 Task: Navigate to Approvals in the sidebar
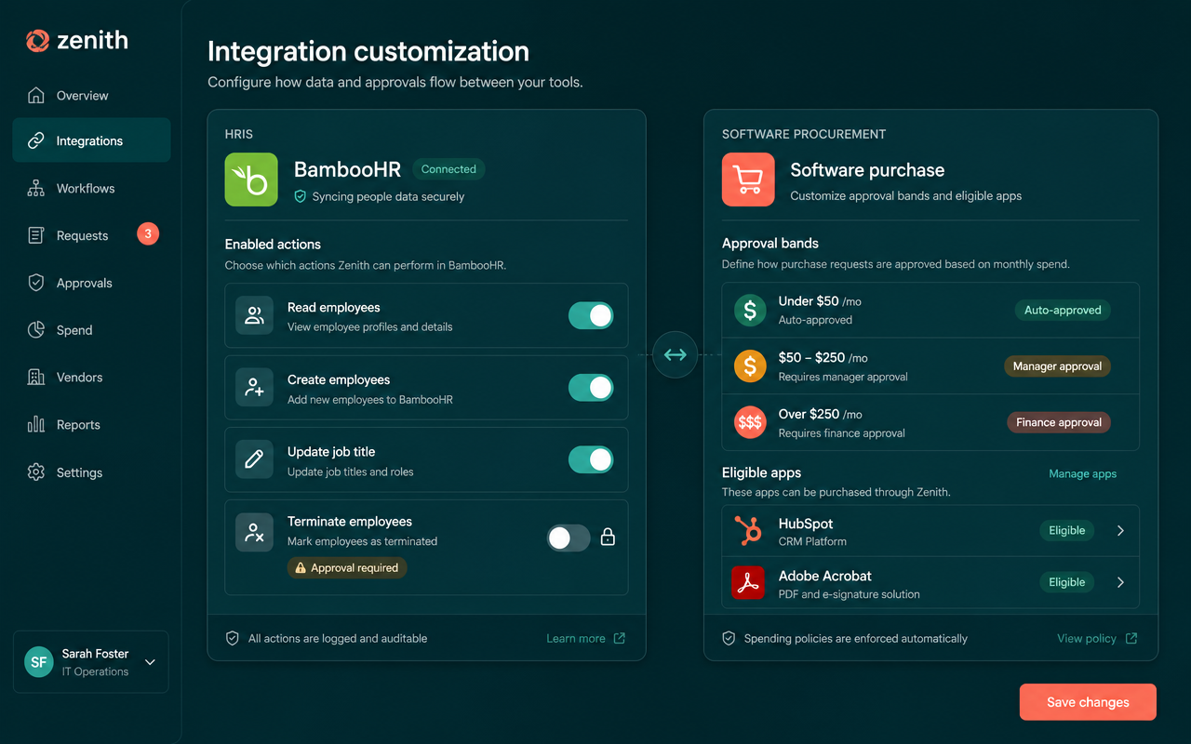[x=91, y=283]
